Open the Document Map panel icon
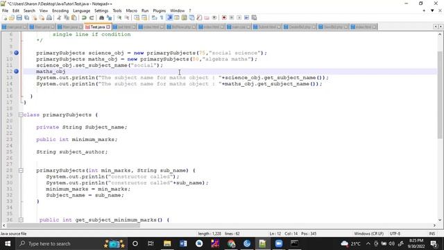444x250 pixels. click(x=184, y=17)
